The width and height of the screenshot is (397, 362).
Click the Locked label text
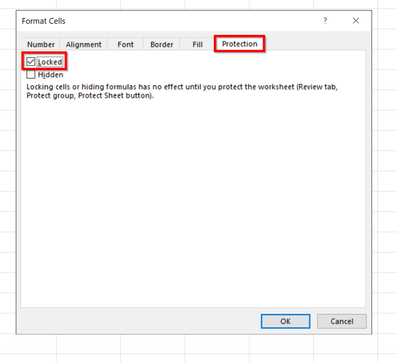50,62
